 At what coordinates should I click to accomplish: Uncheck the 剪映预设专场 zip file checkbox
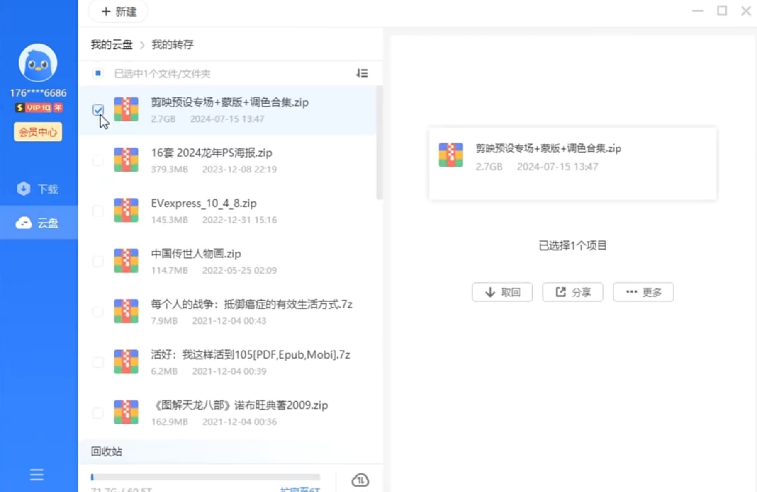coord(98,110)
